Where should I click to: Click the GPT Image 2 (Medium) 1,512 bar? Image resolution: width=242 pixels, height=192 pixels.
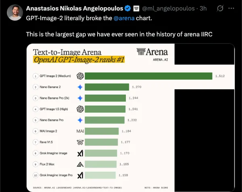(x=149, y=76)
